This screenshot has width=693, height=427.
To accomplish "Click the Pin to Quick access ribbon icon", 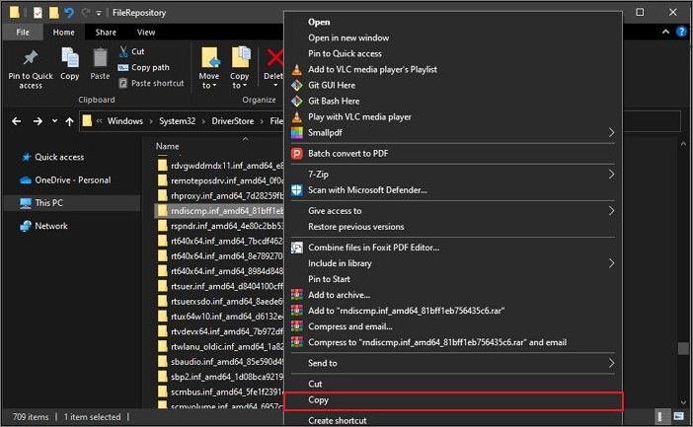I will [31, 59].
